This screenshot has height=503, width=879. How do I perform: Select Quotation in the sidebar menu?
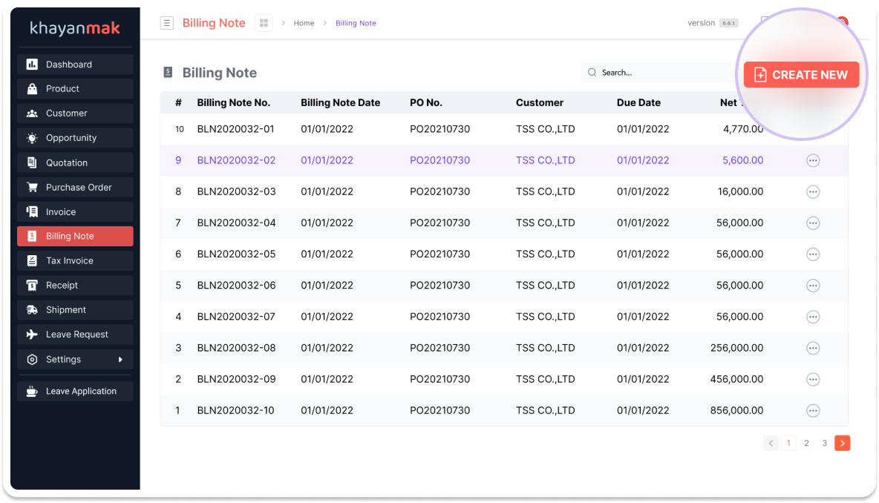coord(75,163)
